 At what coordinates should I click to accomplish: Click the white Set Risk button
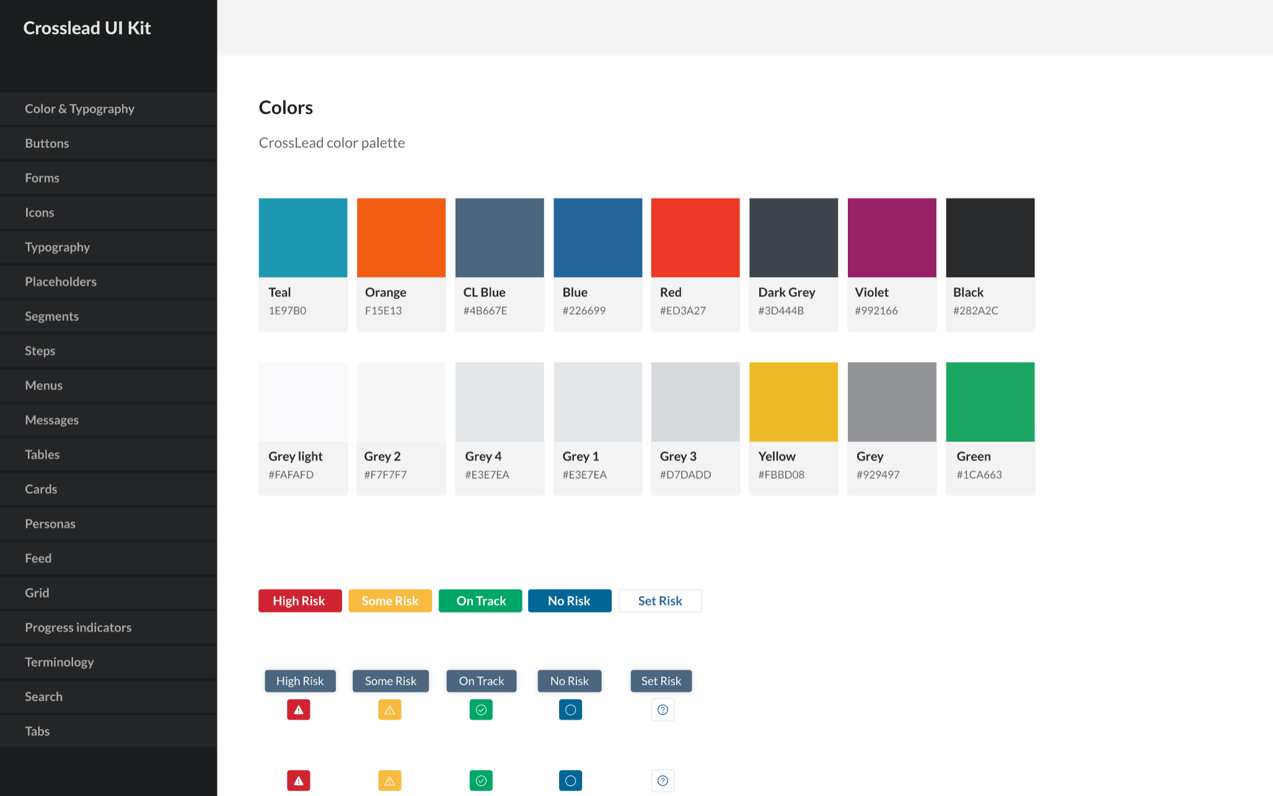pyautogui.click(x=660, y=601)
